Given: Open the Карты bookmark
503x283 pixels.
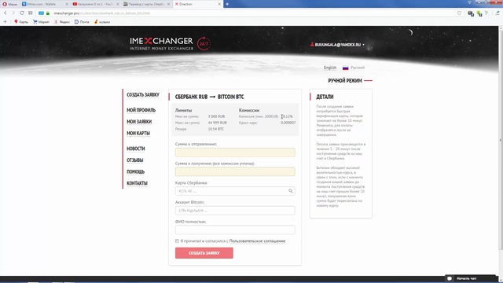Looking at the screenshot, I should tap(21, 22).
